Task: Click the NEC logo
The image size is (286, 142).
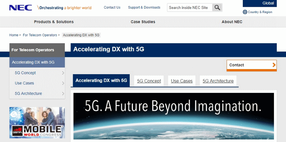Action: click(21, 8)
